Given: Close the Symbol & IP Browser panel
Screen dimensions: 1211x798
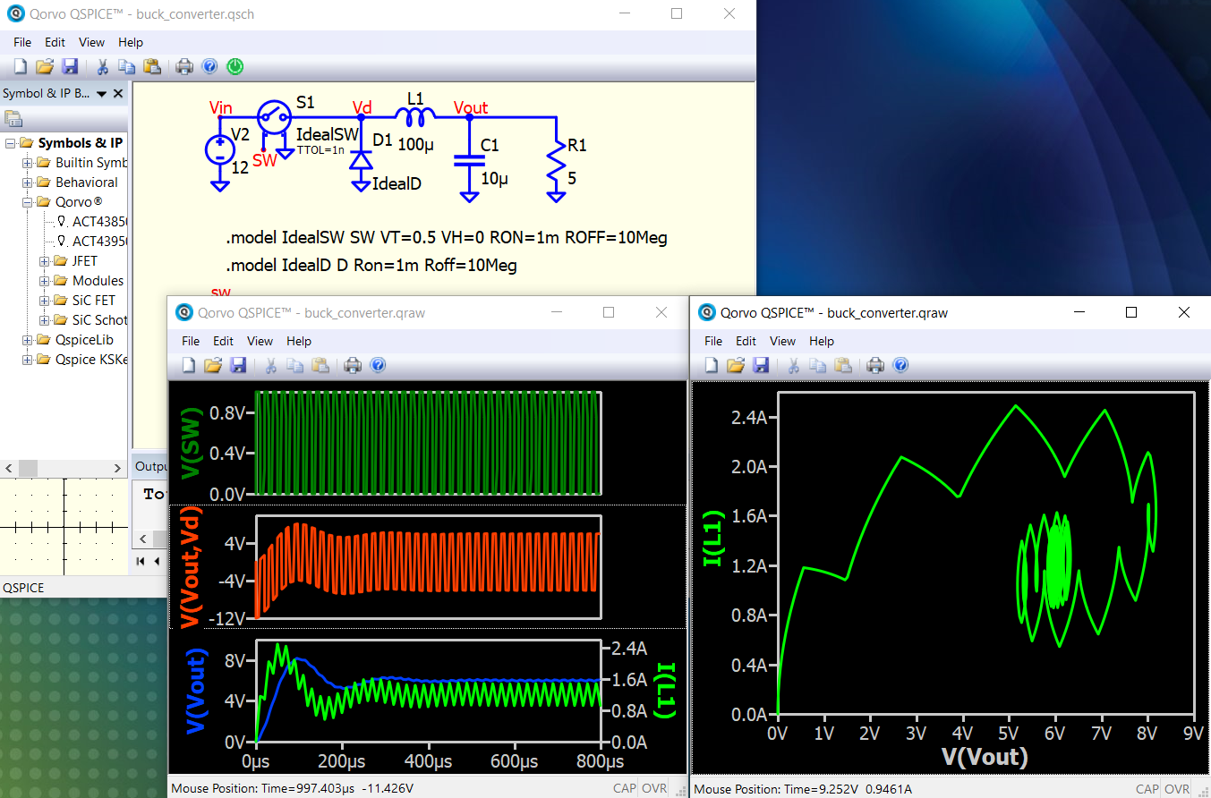Looking at the screenshot, I should (118, 93).
